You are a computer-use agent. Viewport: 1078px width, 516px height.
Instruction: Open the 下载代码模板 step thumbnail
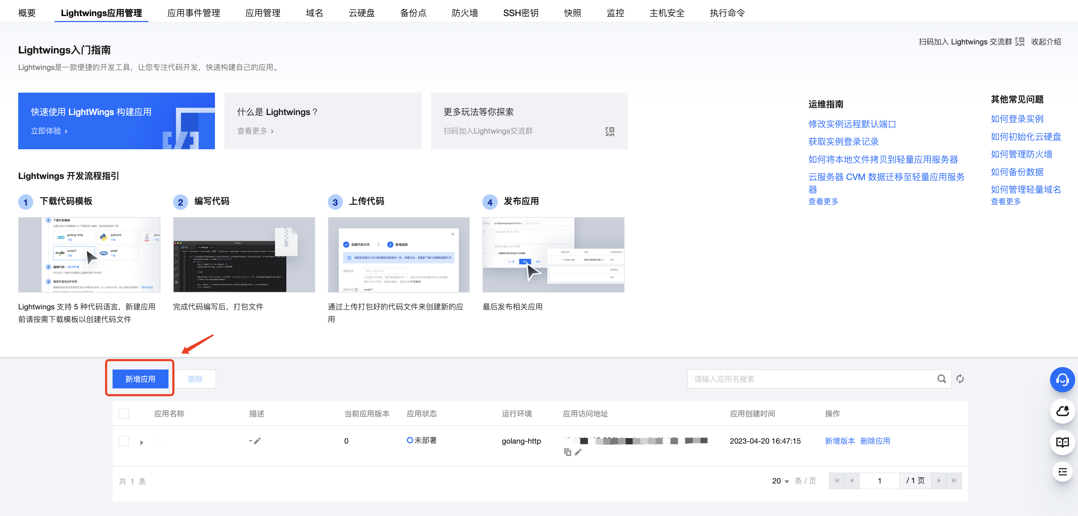[89, 255]
